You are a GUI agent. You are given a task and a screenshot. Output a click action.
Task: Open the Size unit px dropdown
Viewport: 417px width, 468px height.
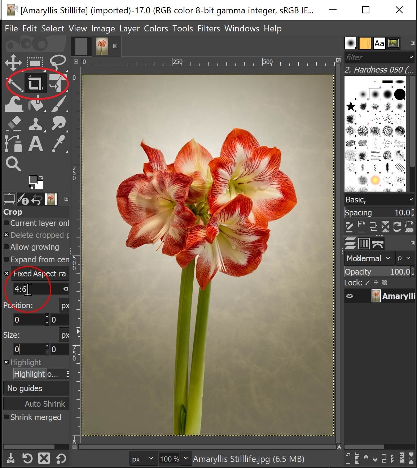(x=64, y=335)
